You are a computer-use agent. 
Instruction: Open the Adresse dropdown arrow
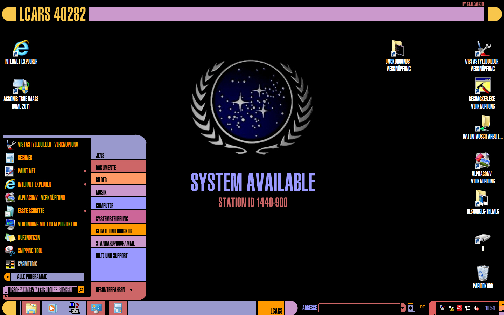coord(403,308)
